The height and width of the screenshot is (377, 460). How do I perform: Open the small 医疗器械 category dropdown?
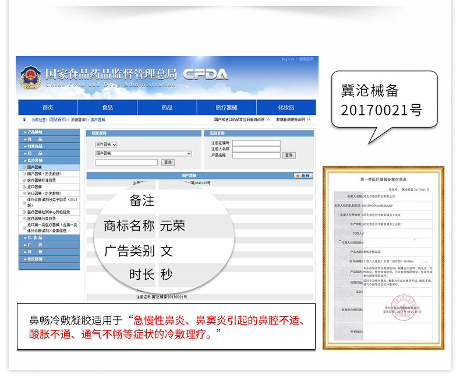106,145
